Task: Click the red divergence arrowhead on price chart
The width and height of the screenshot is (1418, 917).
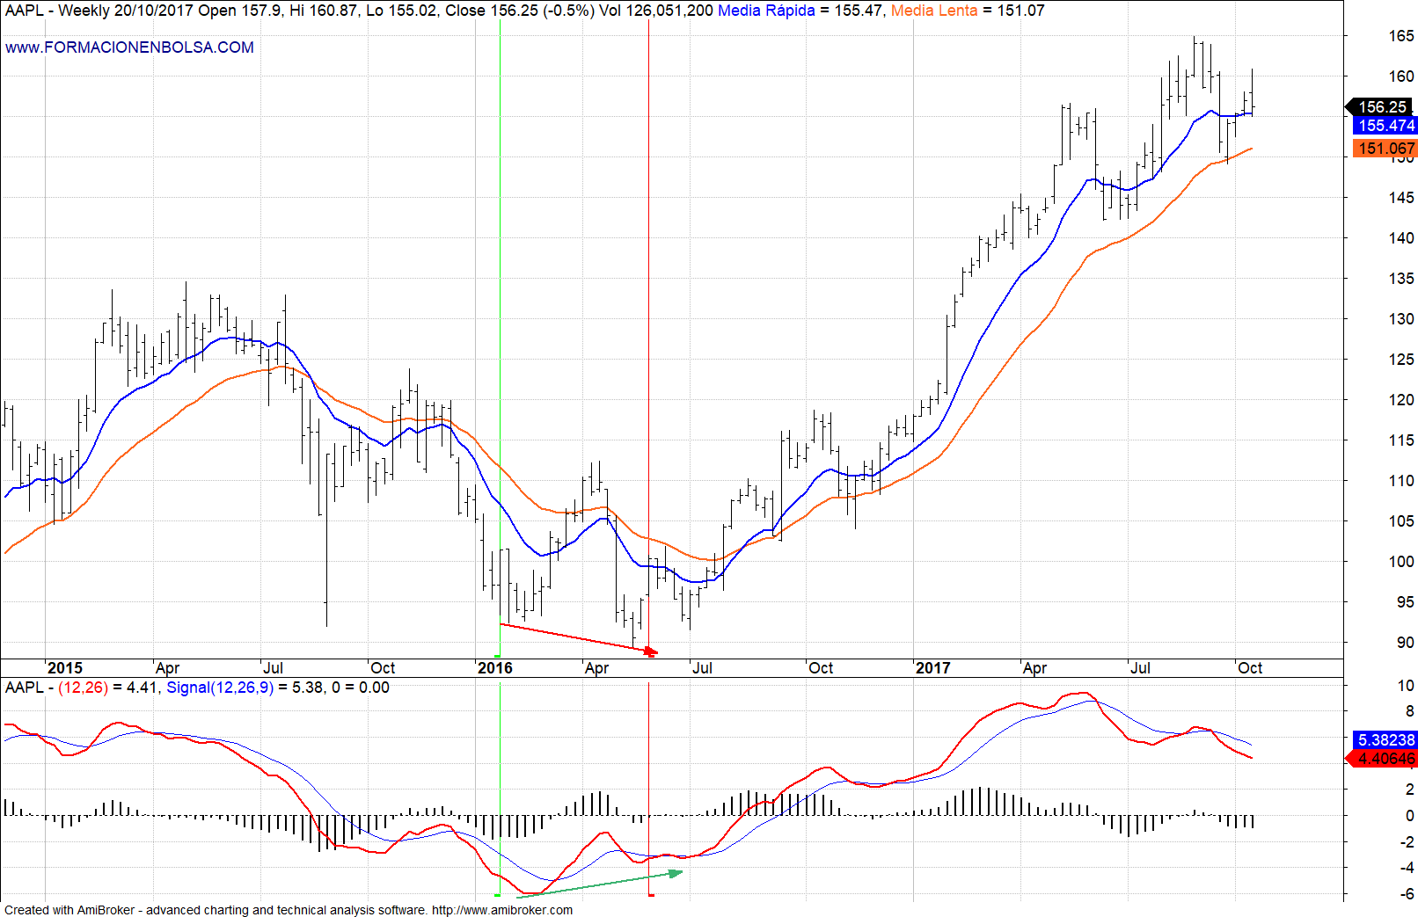Action: [651, 651]
